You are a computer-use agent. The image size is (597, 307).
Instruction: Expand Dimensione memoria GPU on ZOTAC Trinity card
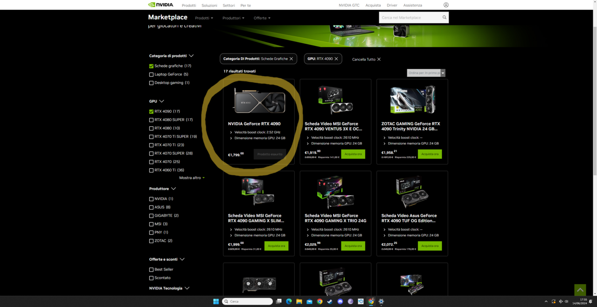(384, 143)
